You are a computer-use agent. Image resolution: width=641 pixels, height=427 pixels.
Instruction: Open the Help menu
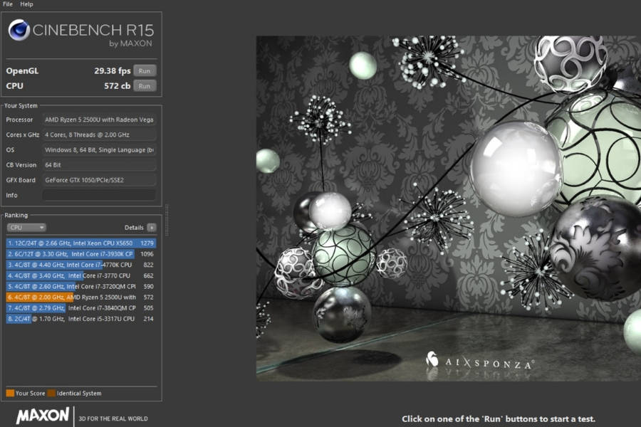pos(26,4)
